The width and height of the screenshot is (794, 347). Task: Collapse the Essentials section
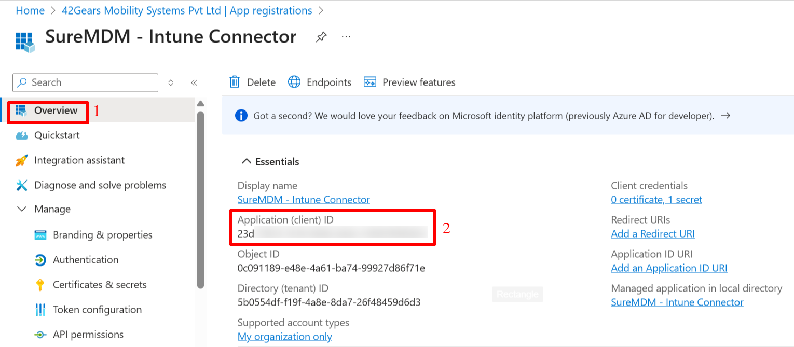(x=247, y=162)
